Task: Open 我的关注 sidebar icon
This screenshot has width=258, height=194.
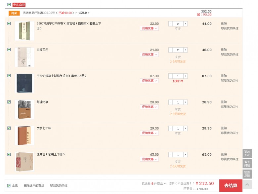Action: (247, 153)
